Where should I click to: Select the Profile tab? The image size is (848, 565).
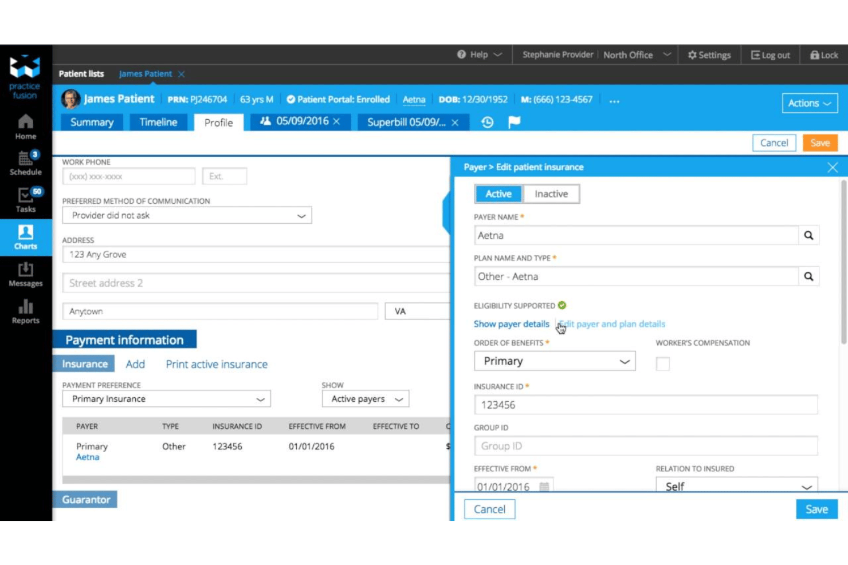click(219, 123)
